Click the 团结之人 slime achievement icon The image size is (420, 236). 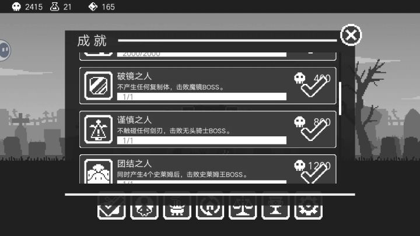99,171
